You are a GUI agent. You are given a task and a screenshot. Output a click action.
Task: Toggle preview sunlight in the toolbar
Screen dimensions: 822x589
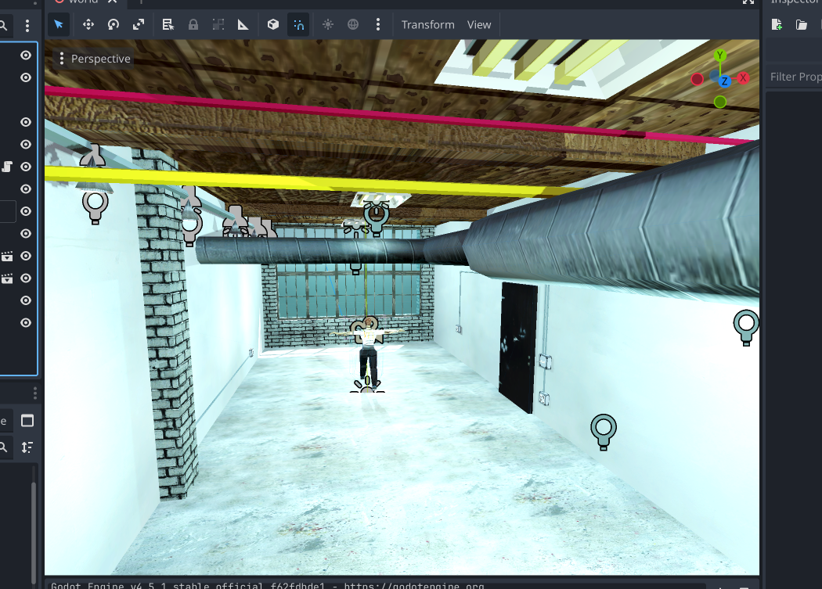(x=327, y=25)
